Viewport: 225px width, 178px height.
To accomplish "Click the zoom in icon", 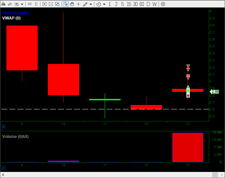I will click(44, 4).
